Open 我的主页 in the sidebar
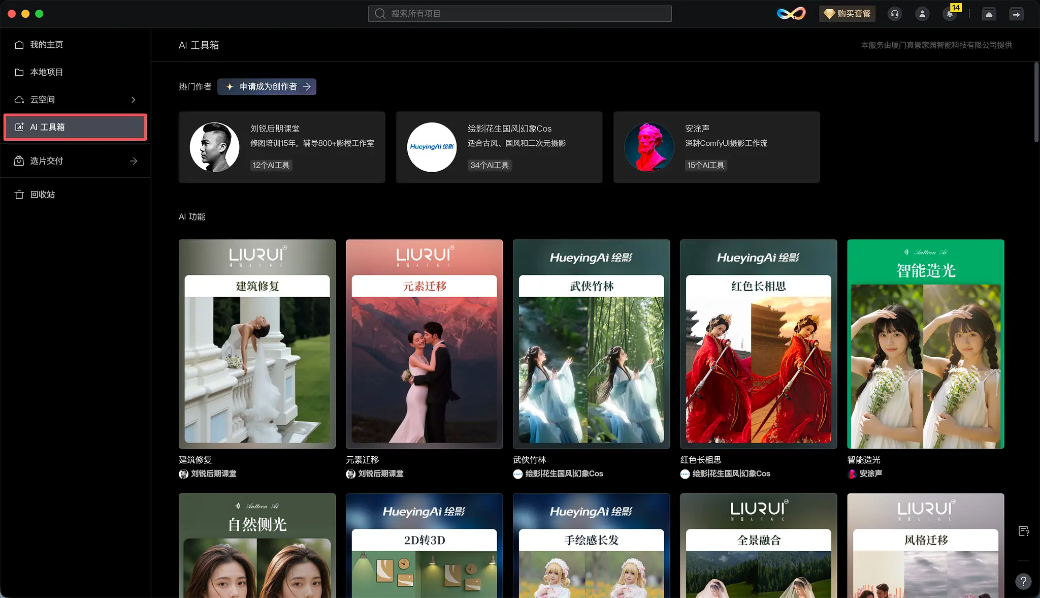 [x=46, y=45]
